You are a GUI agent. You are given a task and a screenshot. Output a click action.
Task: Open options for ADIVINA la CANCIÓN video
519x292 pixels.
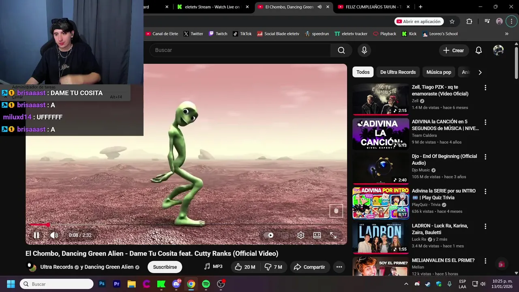[x=485, y=122]
